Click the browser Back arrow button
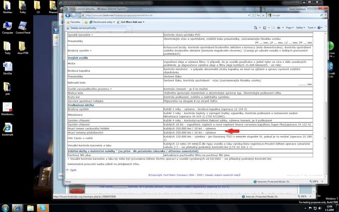Image resolution: width=339 pixels, height=212 pixels. point(68,15)
